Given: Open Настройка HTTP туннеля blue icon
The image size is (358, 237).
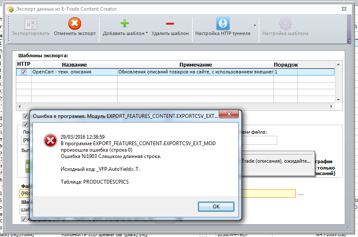Looking at the screenshot, I should 223,23.
